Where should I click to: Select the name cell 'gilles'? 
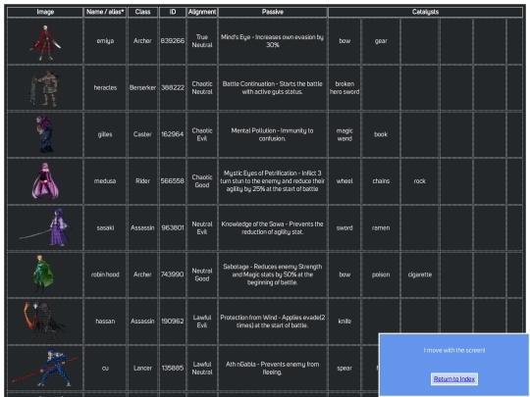pyautogui.click(x=105, y=134)
